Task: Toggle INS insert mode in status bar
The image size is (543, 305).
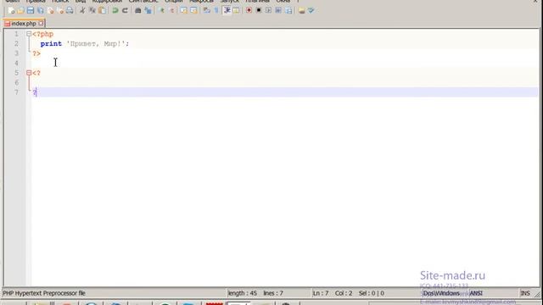Action: [525, 293]
